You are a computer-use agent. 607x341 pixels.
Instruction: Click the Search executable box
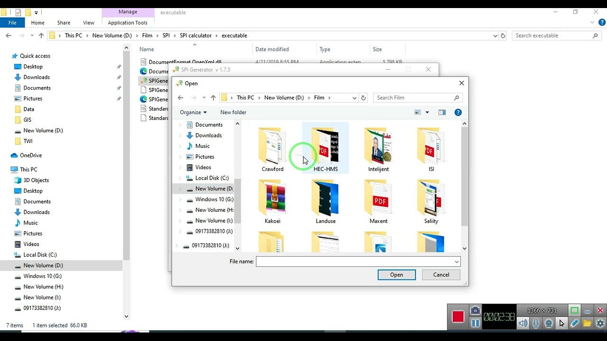pyautogui.click(x=556, y=36)
